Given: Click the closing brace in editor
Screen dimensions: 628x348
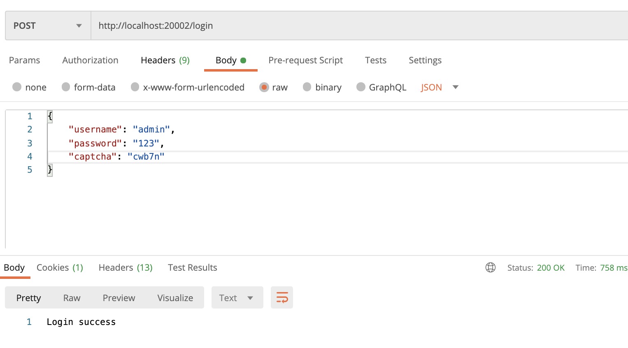Looking at the screenshot, I should coord(50,170).
